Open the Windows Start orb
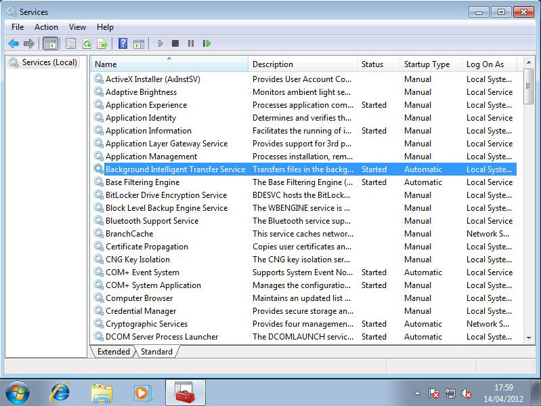 pyautogui.click(x=17, y=392)
